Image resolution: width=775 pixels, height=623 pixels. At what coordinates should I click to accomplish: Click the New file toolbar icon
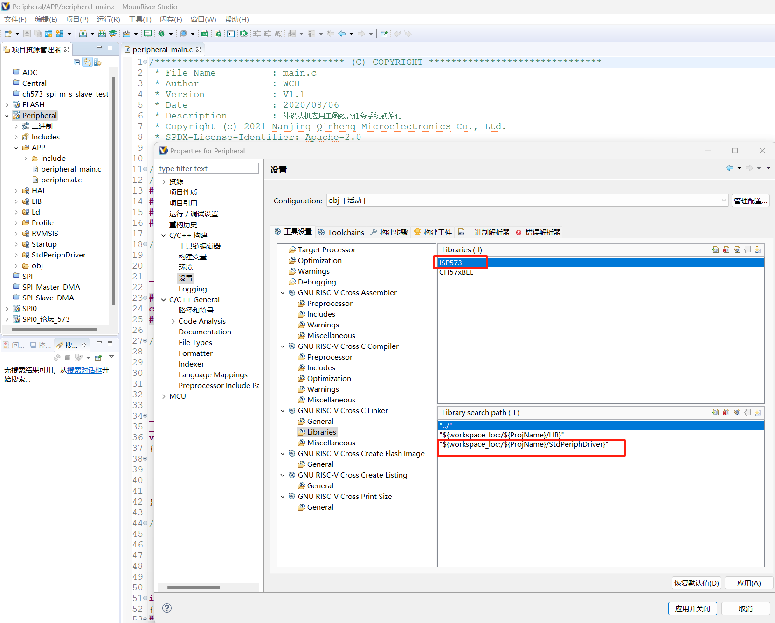coord(8,34)
